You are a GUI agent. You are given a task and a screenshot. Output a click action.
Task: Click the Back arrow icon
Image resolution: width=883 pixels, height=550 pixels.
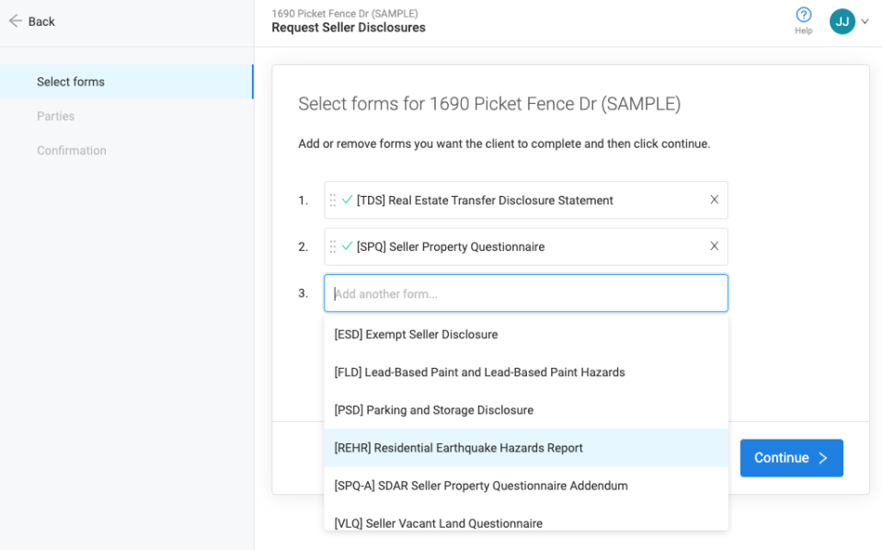coord(15,21)
